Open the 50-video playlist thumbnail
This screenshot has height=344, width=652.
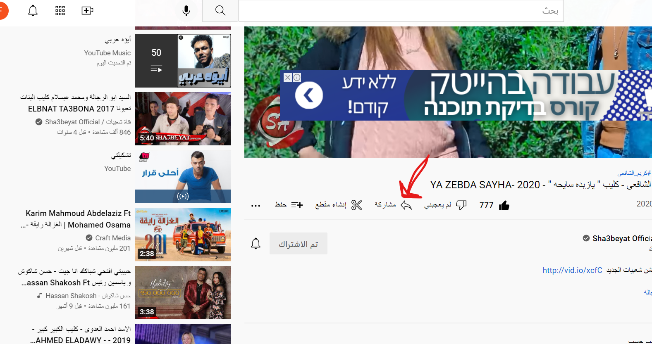(x=183, y=61)
